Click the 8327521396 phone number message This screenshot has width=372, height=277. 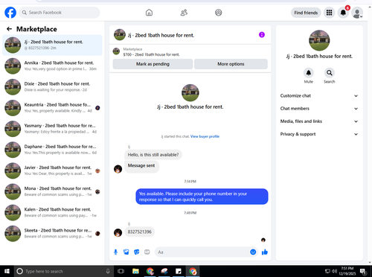pyautogui.click(x=139, y=232)
